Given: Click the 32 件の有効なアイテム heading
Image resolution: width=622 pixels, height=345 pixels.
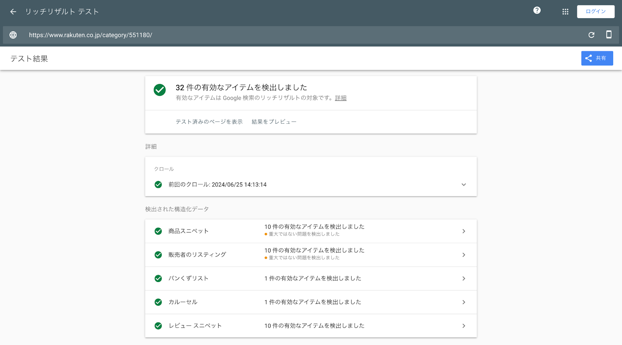Looking at the screenshot, I should [x=241, y=88].
